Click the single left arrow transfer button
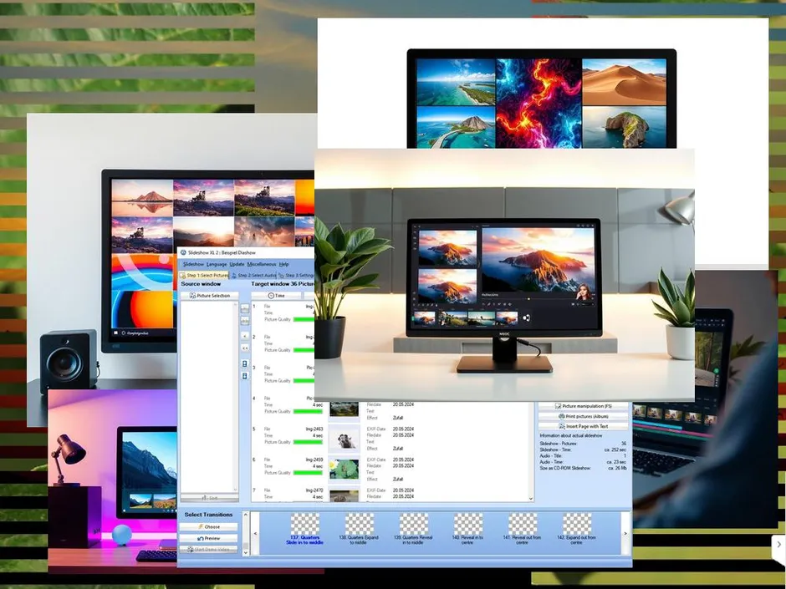The height and width of the screenshot is (589, 786). pos(245,335)
